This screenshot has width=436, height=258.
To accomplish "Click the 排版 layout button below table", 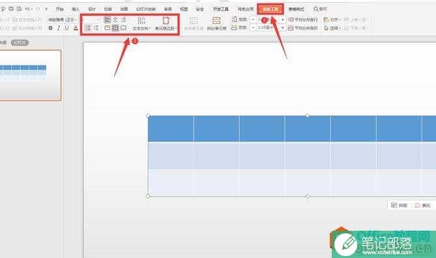I will [400, 205].
